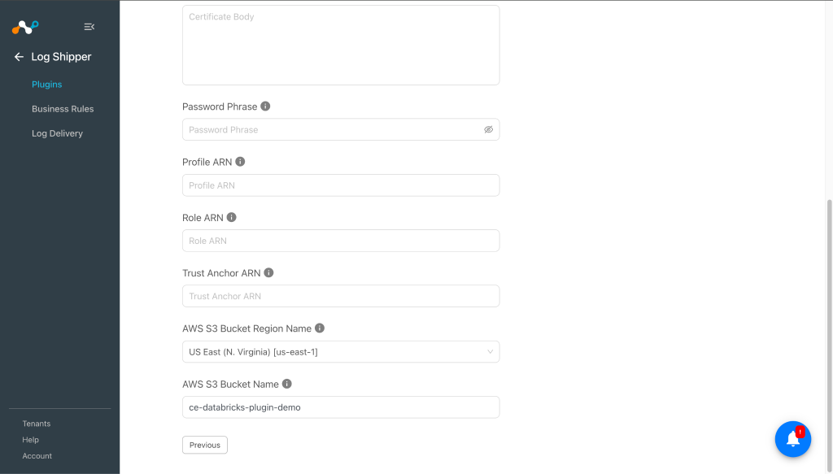Expand the AWS S3 Bucket Region dropdown
This screenshot has height=474, width=833.
coord(341,352)
